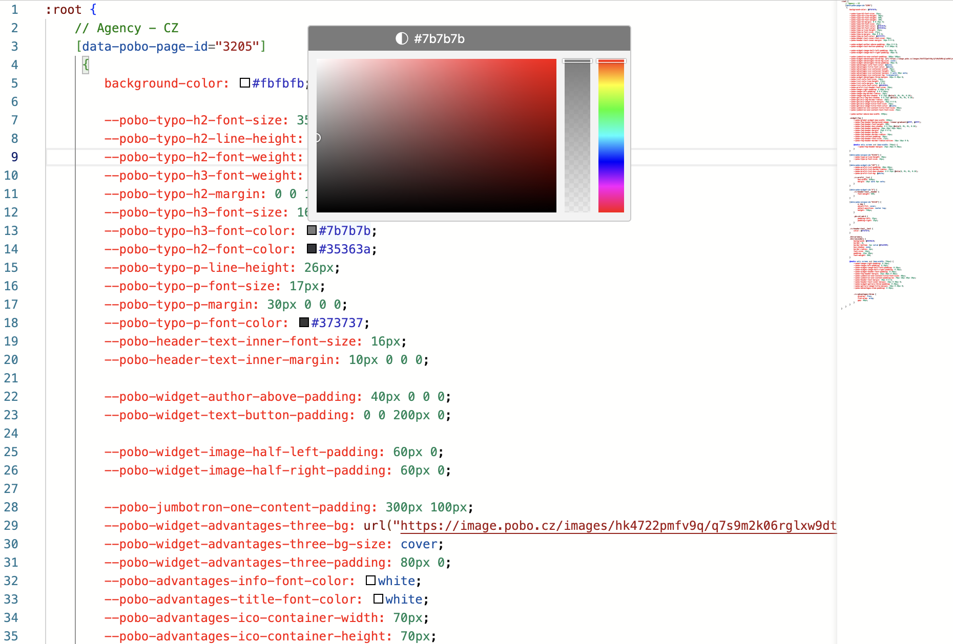Click the checkered opacity strip in color picker

577,136
